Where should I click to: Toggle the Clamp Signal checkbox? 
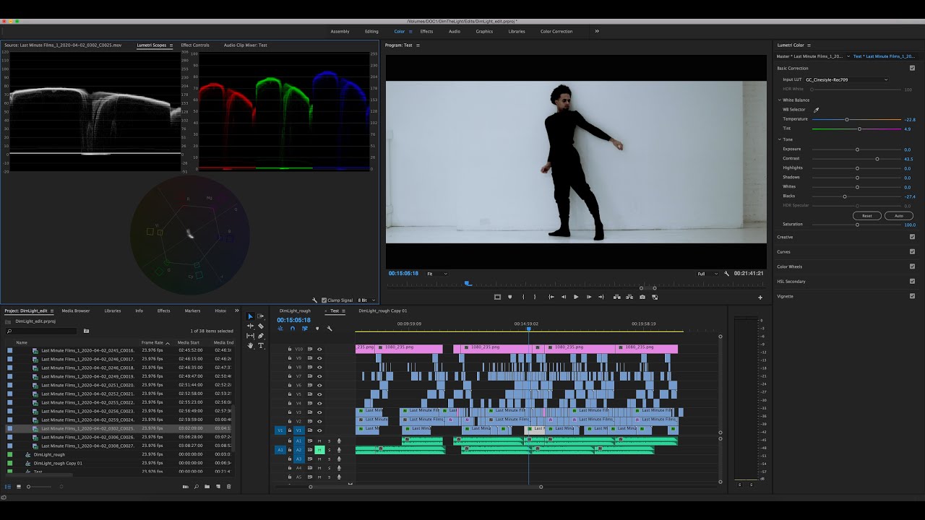[x=324, y=300]
